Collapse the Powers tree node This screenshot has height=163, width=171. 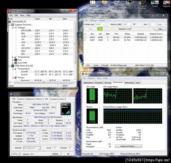[x=13, y=78]
